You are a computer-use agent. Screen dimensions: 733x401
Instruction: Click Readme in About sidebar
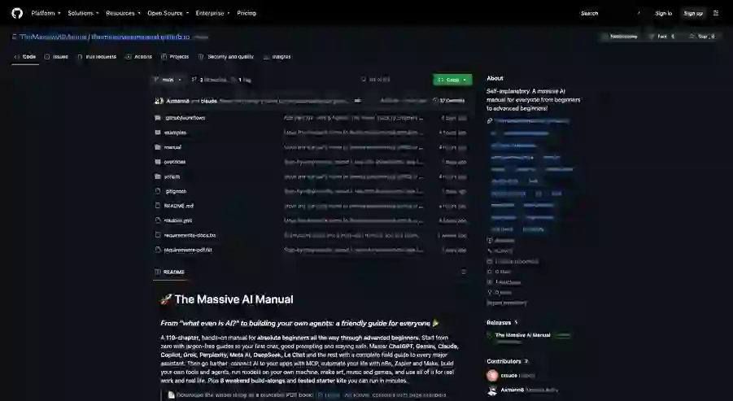[x=500, y=240]
